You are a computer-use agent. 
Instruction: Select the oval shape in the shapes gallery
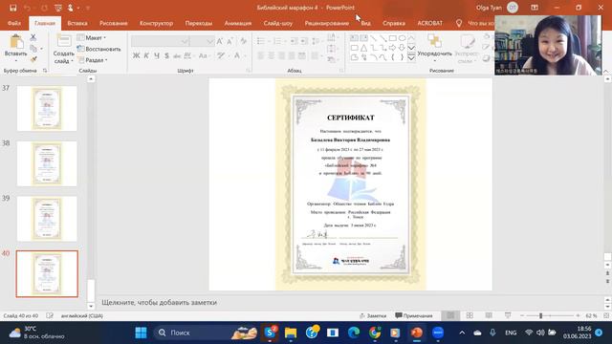pos(402,38)
